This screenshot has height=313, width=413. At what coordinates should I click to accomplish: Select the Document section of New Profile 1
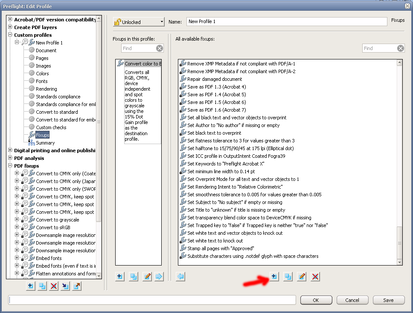tap(46, 50)
